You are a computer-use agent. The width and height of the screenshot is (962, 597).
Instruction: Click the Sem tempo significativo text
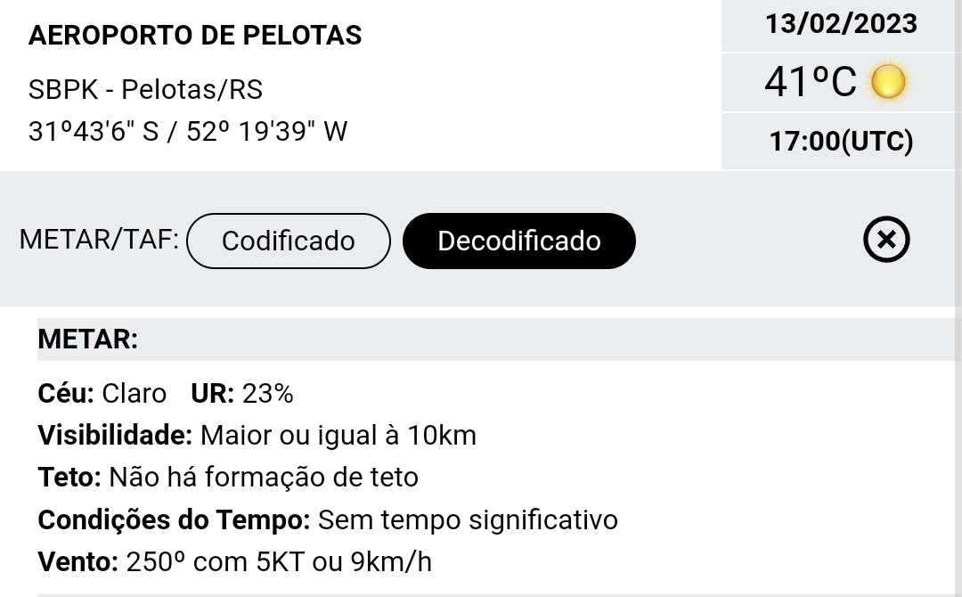[x=469, y=520]
